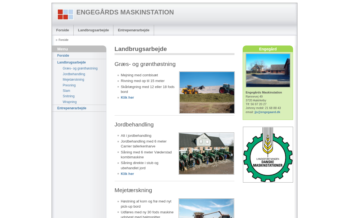Click the Mejetærskning section heading

133,190
